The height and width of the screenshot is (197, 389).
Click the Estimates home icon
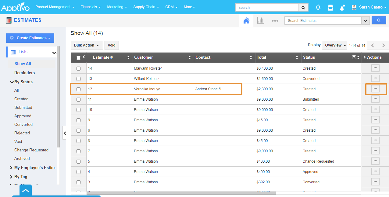[x=246, y=20]
